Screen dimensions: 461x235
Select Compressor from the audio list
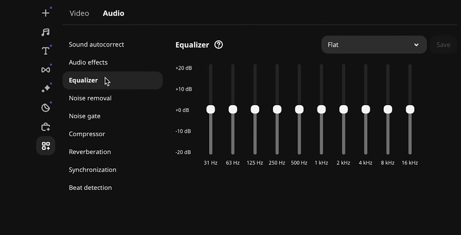coord(87,134)
